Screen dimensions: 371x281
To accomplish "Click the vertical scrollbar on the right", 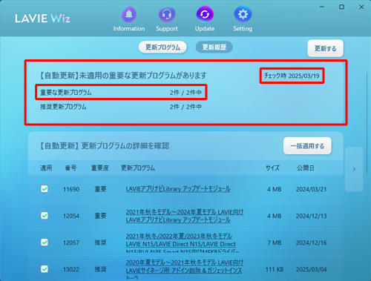I will [367, 124].
